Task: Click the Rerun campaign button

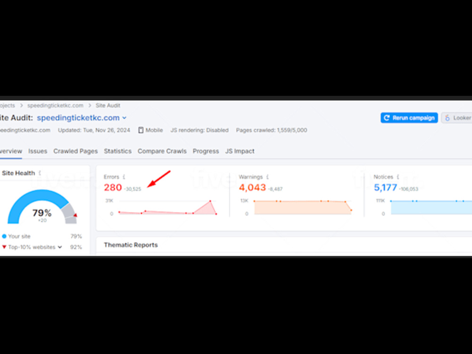Action: pyautogui.click(x=409, y=118)
